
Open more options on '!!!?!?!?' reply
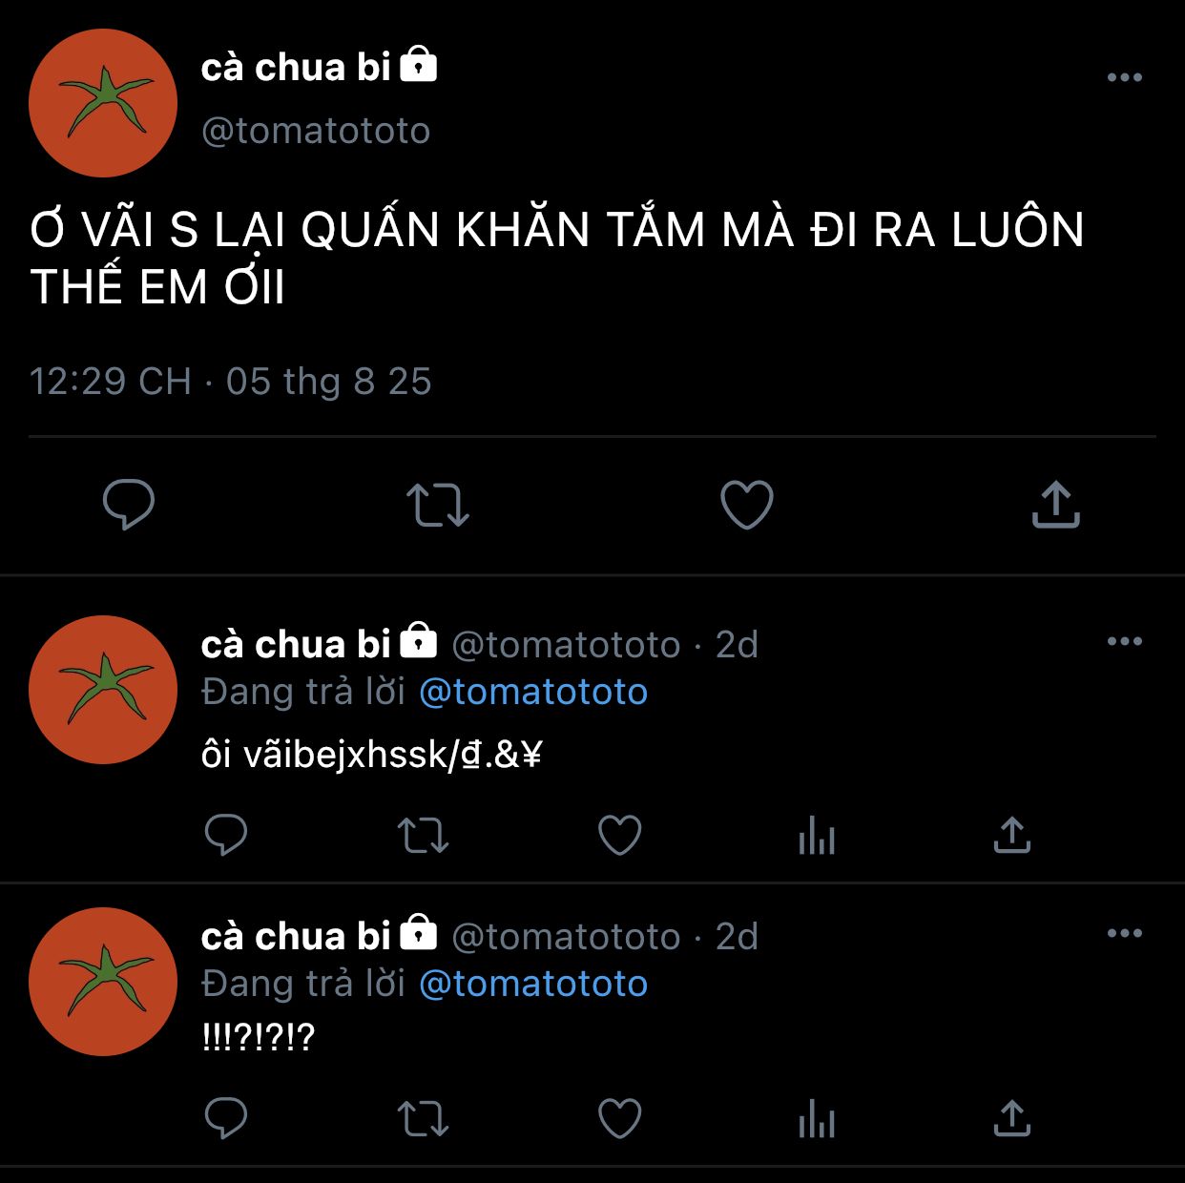tap(1125, 933)
